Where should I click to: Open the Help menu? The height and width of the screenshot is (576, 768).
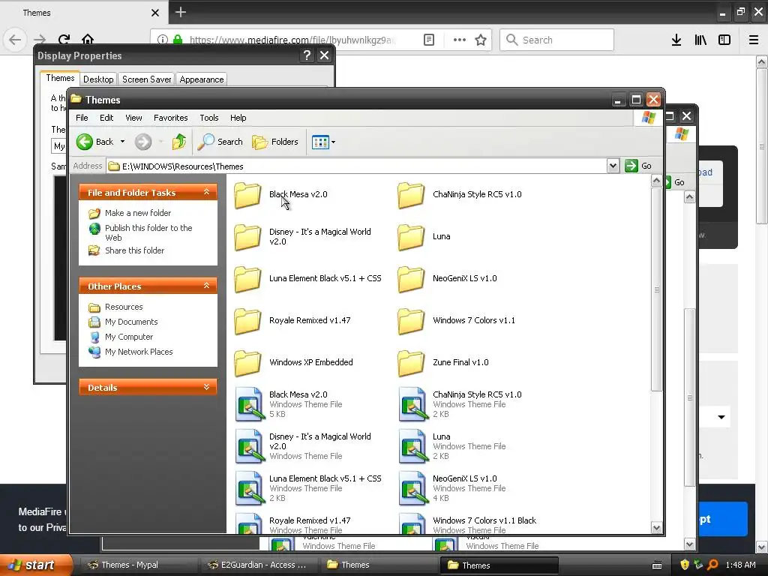[238, 118]
